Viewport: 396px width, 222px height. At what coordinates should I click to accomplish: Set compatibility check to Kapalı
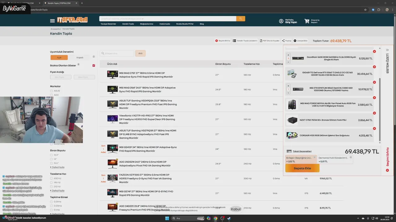(x=80, y=57)
